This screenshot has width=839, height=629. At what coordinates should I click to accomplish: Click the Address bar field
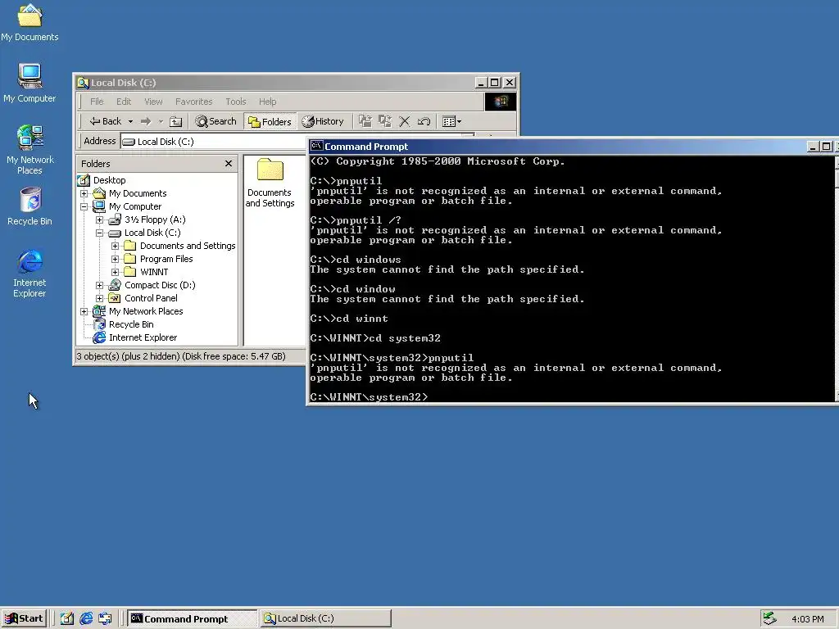(x=214, y=141)
